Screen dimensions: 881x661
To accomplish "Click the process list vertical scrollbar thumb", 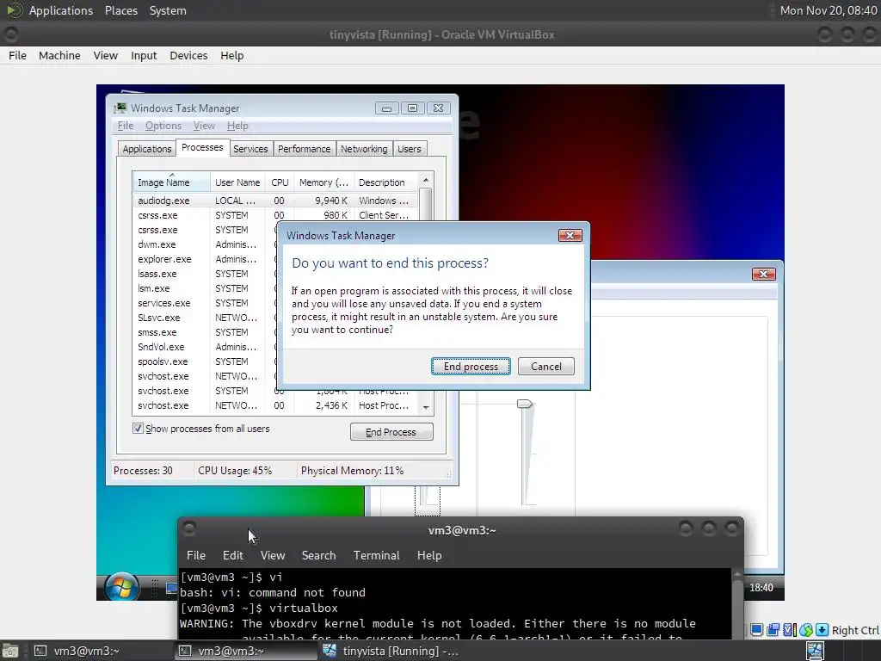I will pyautogui.click(x=426, y=205).
